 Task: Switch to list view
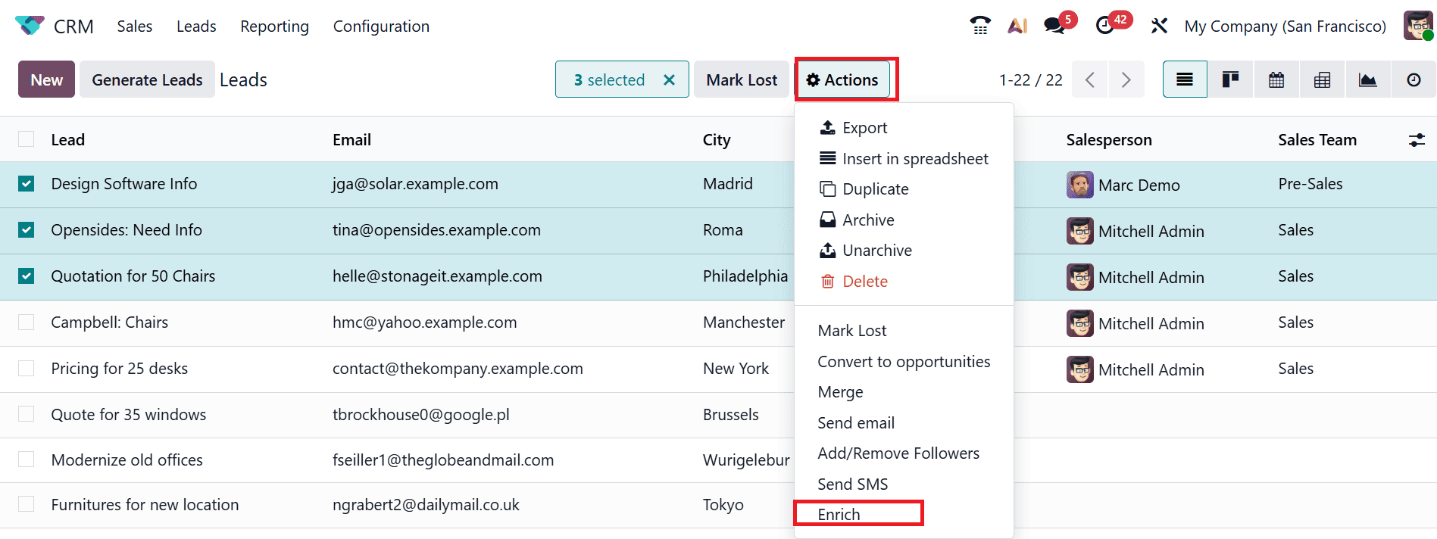(1185, 79)
